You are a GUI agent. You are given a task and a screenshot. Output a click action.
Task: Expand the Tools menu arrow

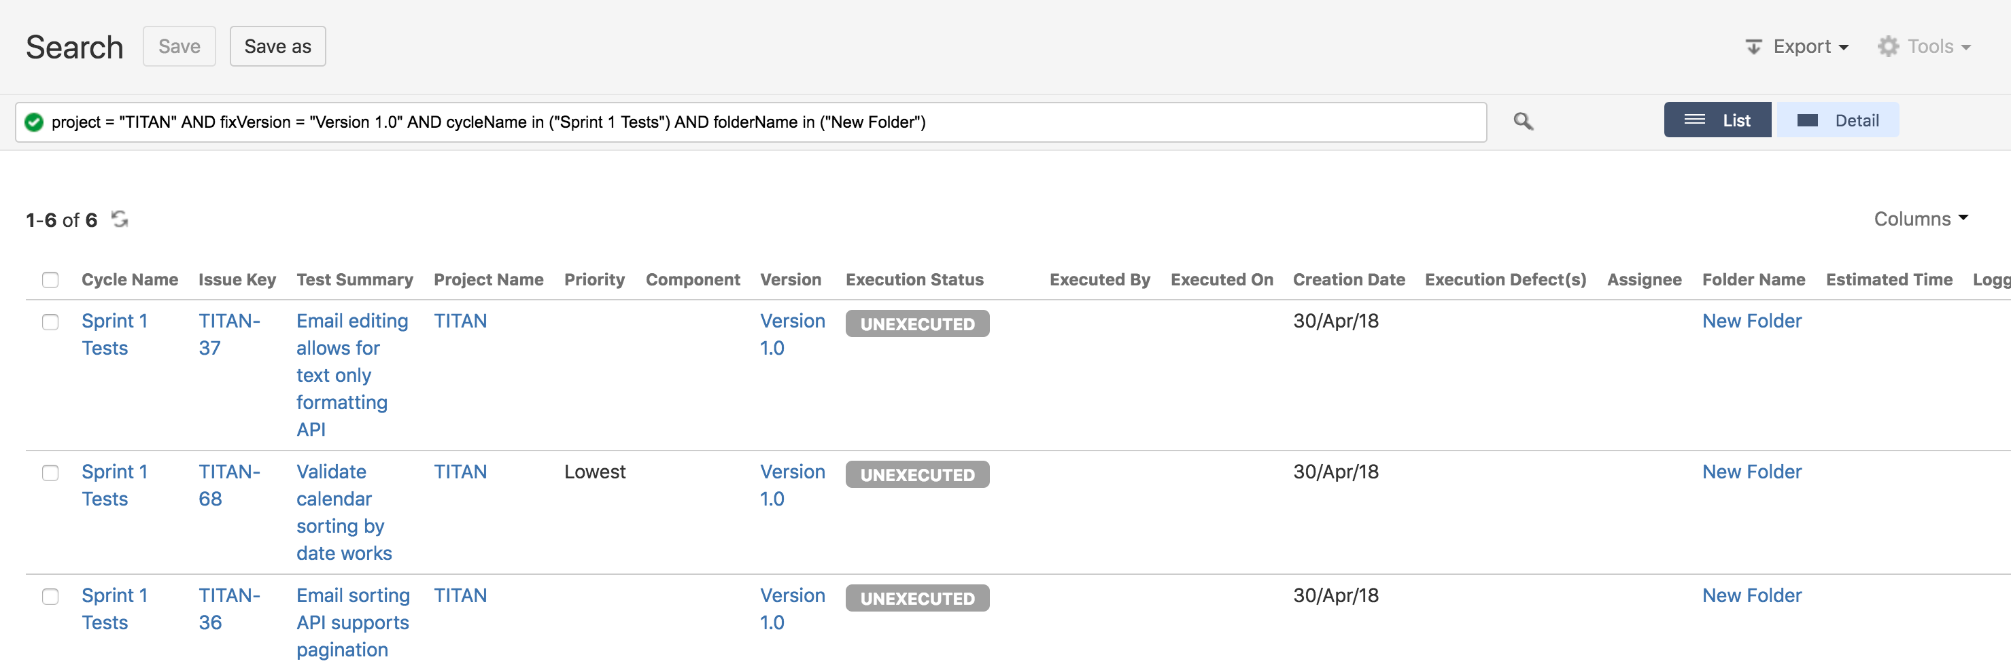[x=1969, y=47]
